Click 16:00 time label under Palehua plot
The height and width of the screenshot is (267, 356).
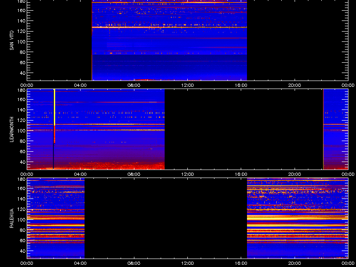[241, 263]
